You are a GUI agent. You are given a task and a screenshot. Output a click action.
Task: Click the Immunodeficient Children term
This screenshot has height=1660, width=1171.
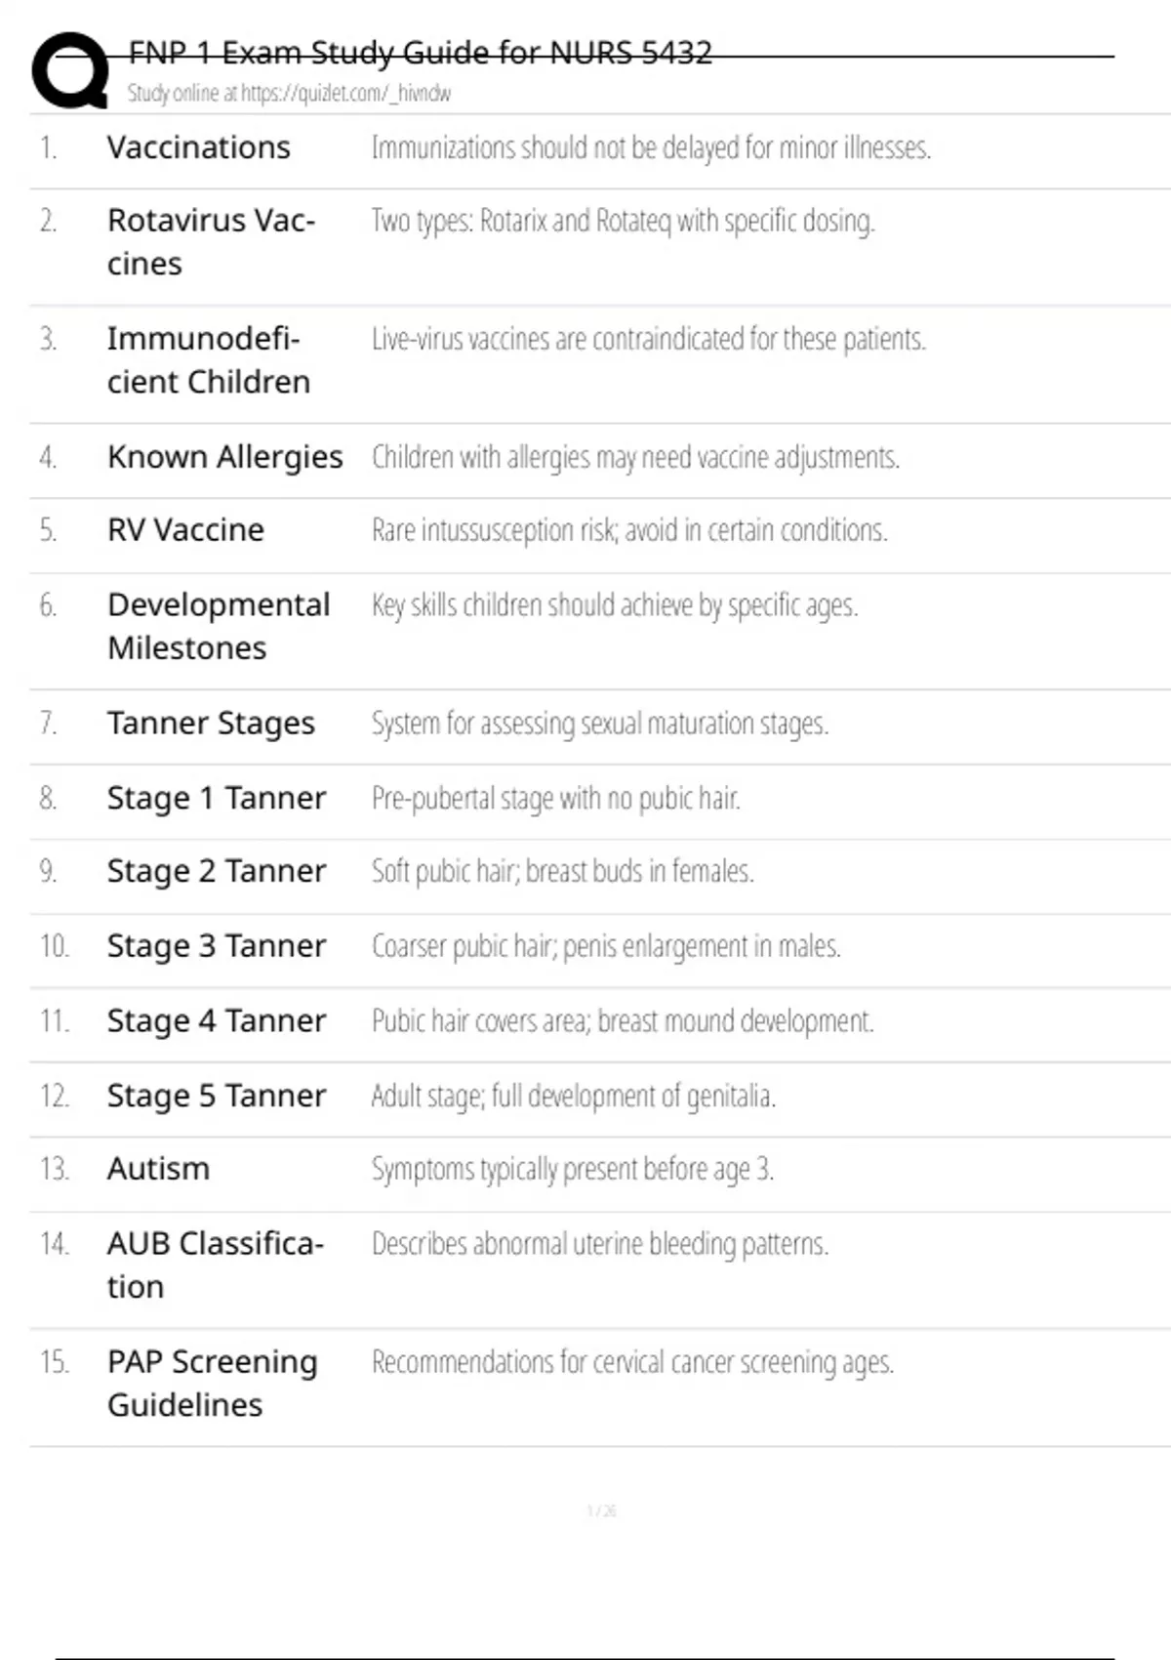pos(209,360)
